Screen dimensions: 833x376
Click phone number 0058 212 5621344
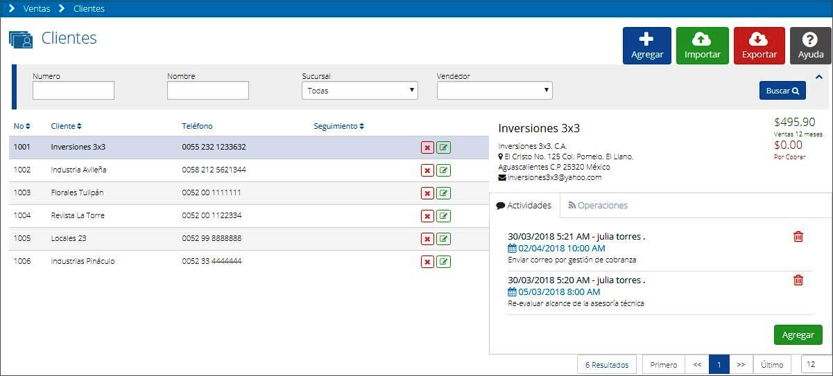point(214,170)
